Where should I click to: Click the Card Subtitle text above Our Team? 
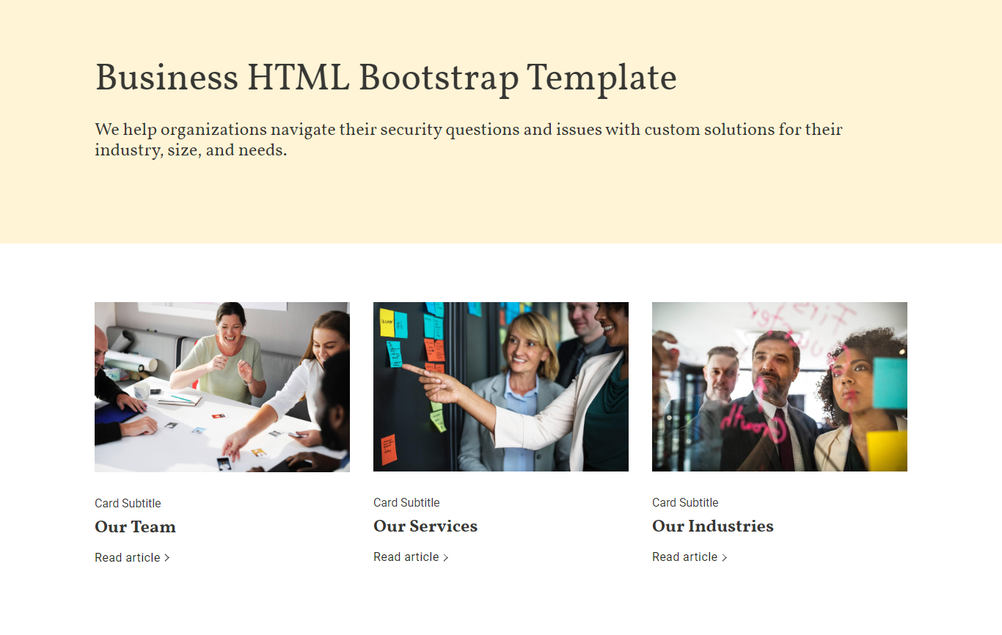tap(128, 503)
